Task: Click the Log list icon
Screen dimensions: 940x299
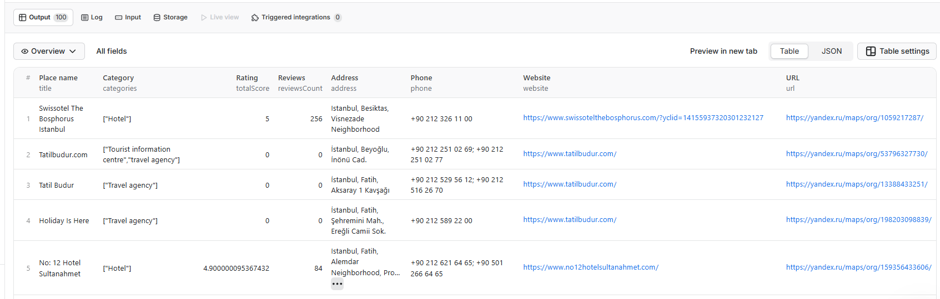Action: (x=85, y=17)
